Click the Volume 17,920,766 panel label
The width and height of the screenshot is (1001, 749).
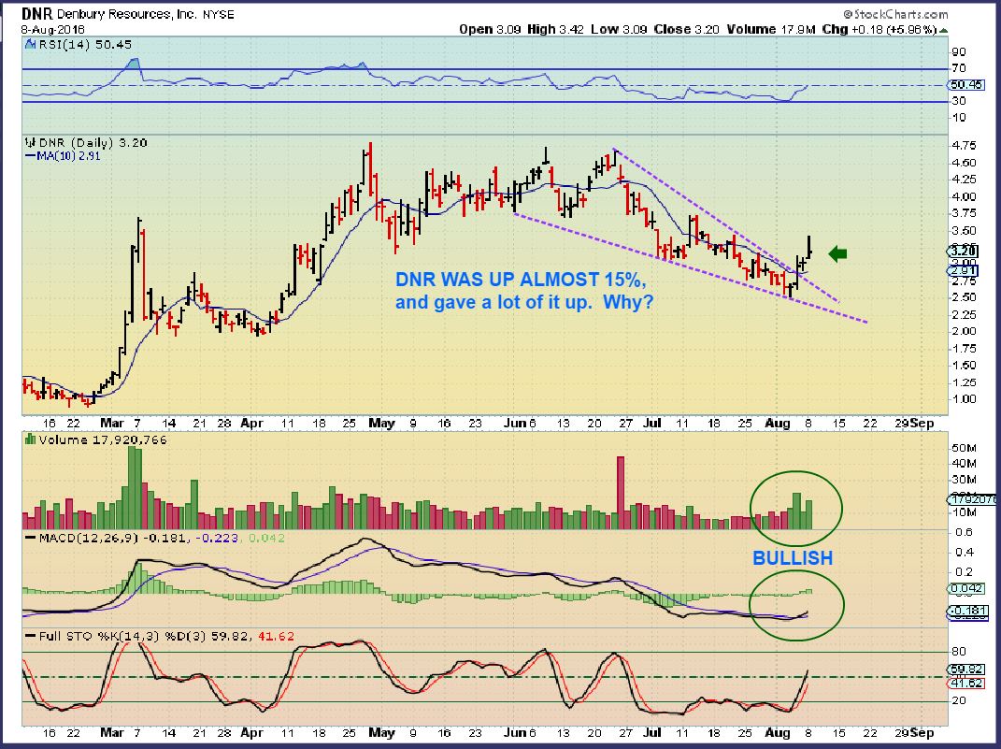point(103,439)
